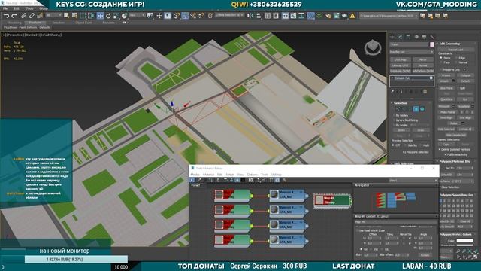The height and width of the screenshot is (271, 481).
Task: Select Editable Poly in modifier stack
Action: [x=411, y=78]
